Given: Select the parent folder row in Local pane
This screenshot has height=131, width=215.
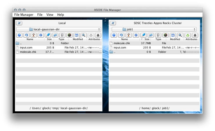Looking at the screenshot, I should click(x=59, y=43).
